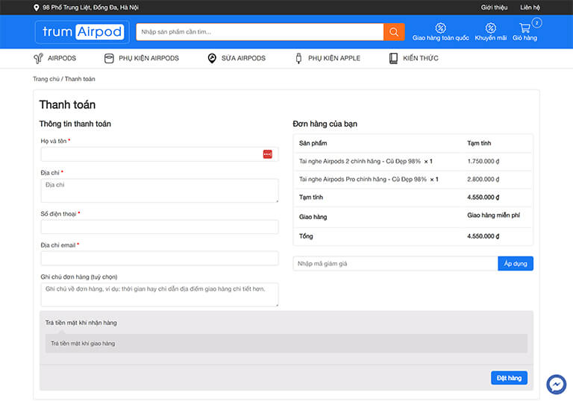Click the red password manager icon in name field
The image size is (573, 401).
click(x=267, y=154)
